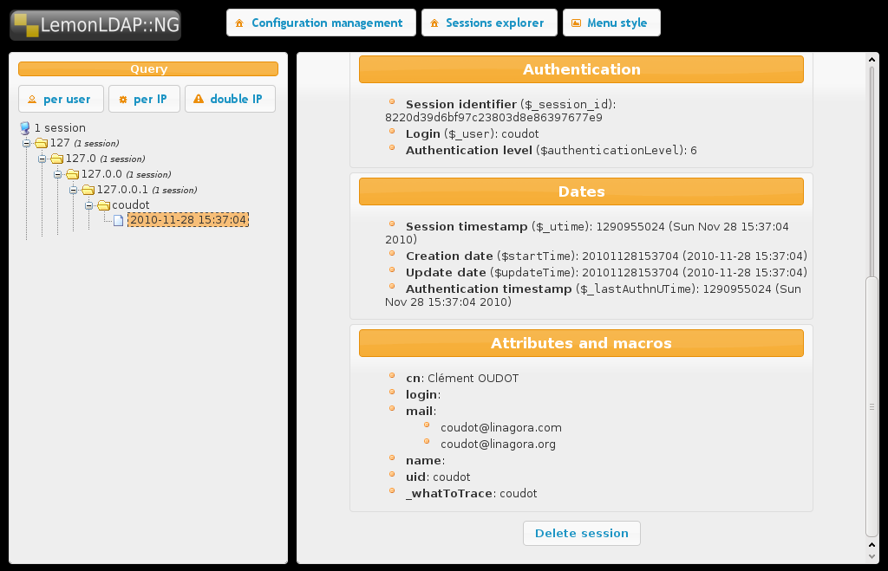The height and width of the screenshot is (571, 888).
Task: Click the scrollbar up arrow at top
Action: coord(872,60)
